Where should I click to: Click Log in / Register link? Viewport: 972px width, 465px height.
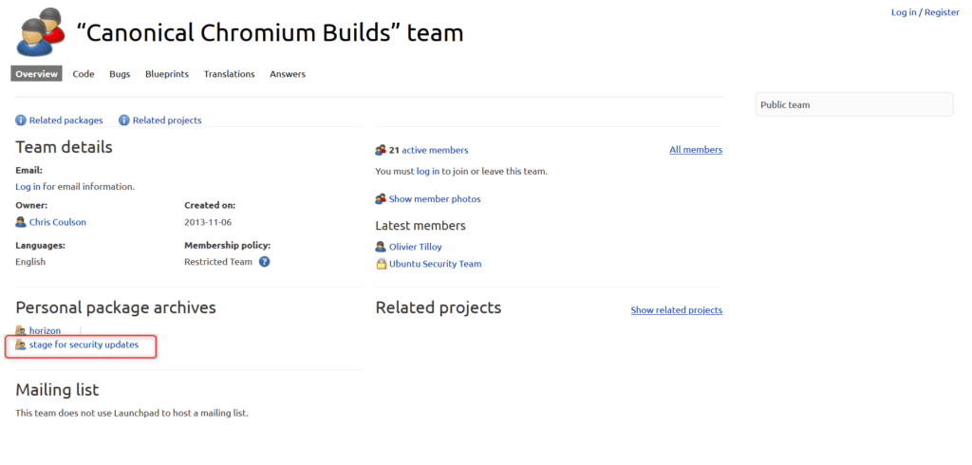[925, 12]
